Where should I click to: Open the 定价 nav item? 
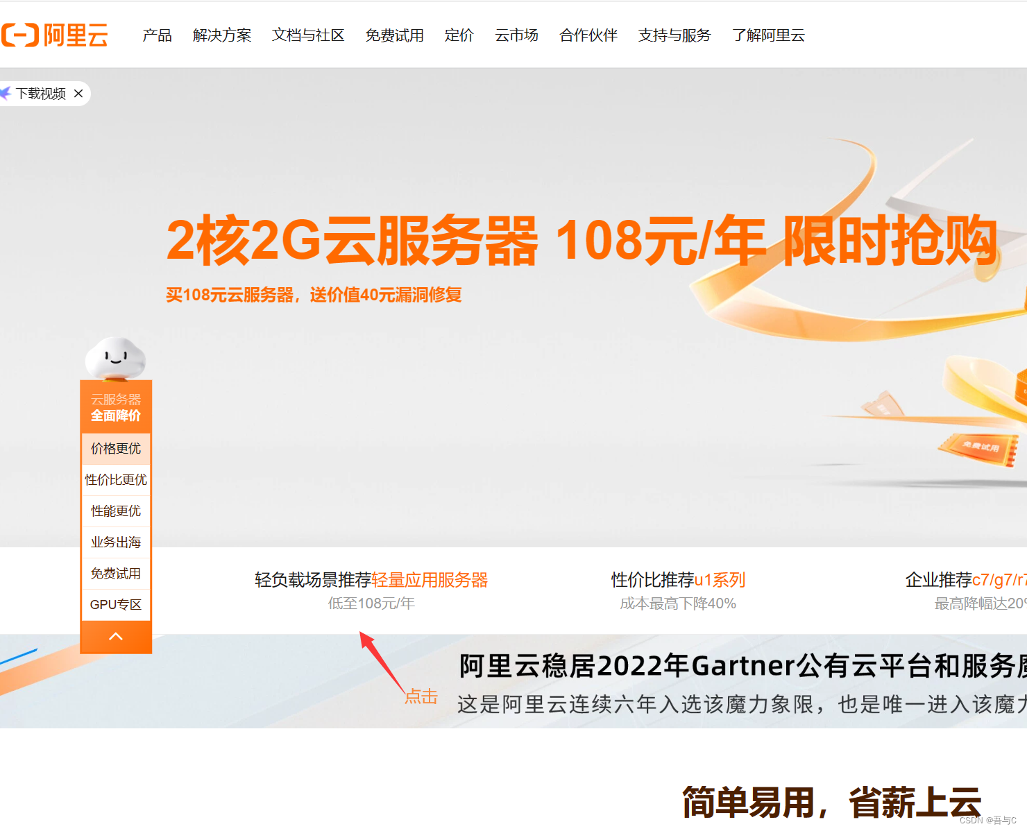(459, 35)
